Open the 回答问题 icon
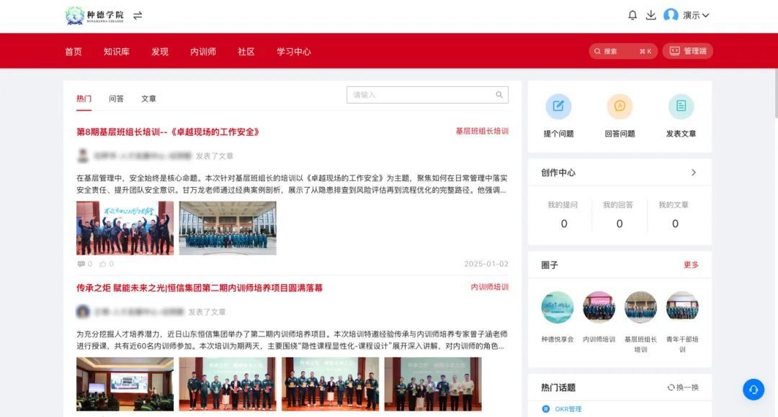Image resolution: width=778 pixels, height=417 pixels. pos(620,107)
